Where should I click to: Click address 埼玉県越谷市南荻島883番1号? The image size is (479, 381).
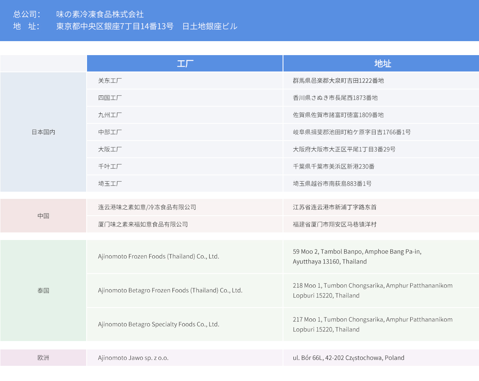(x=333, y=184)
